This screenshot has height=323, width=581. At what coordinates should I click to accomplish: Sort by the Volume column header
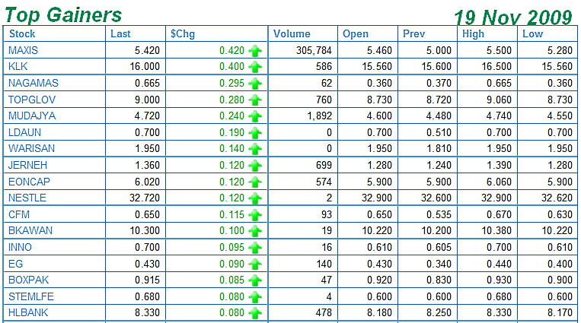pos(292,33)
